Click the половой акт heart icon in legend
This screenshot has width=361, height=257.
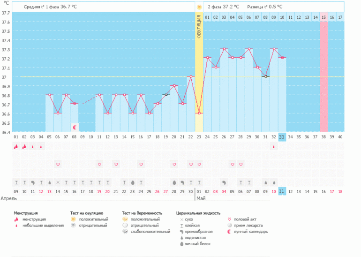[x=229, y=219]
